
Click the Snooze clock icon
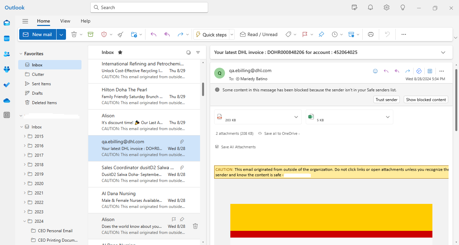click(x=335, y=34)
